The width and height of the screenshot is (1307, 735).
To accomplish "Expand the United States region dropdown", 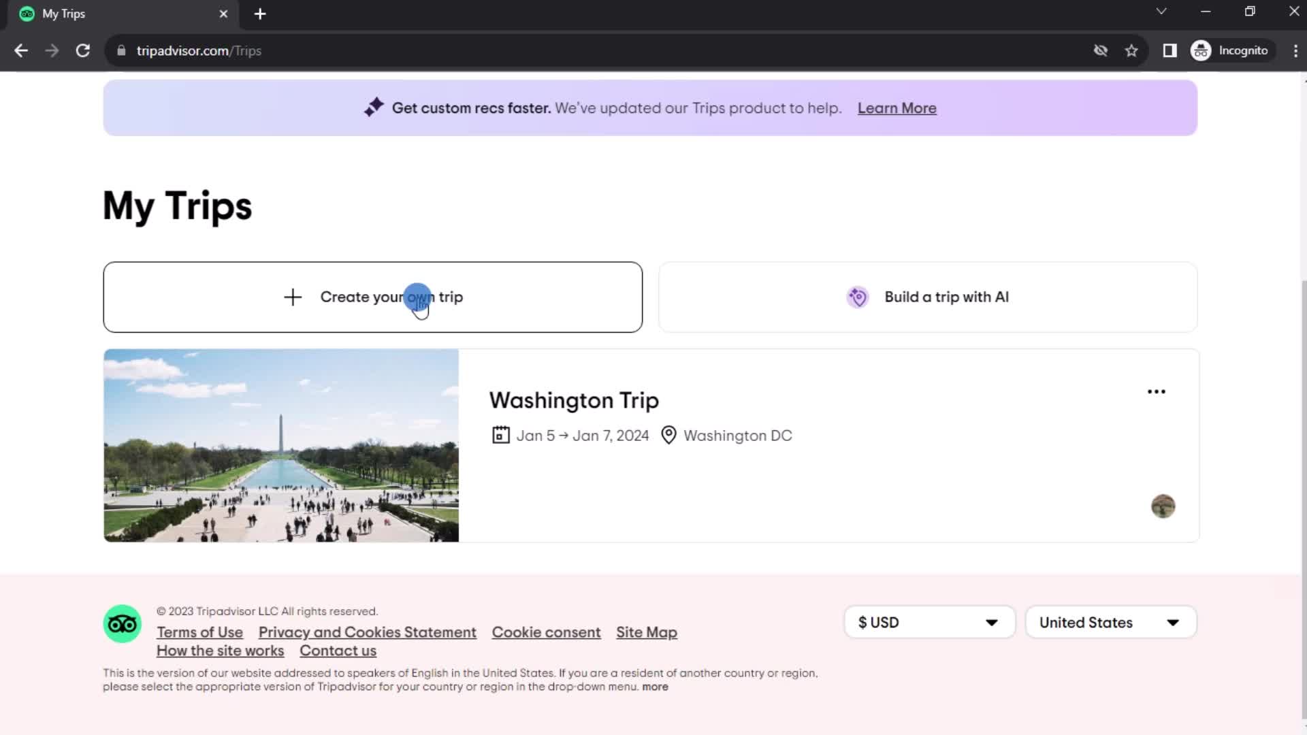I will (1110, 623).
